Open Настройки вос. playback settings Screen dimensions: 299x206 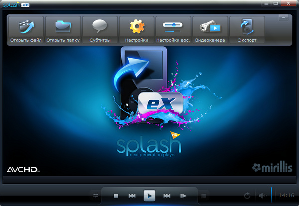tap(173, 30)
